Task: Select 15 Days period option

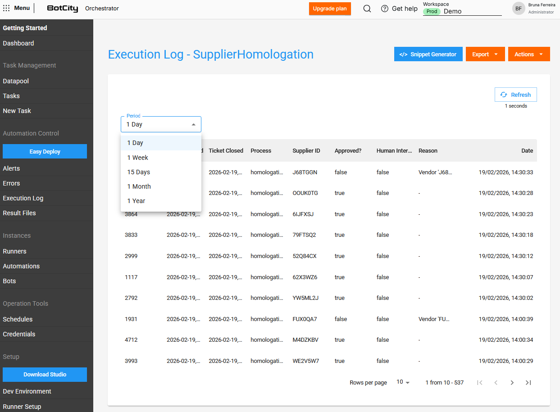Action: tap(139, 172)
